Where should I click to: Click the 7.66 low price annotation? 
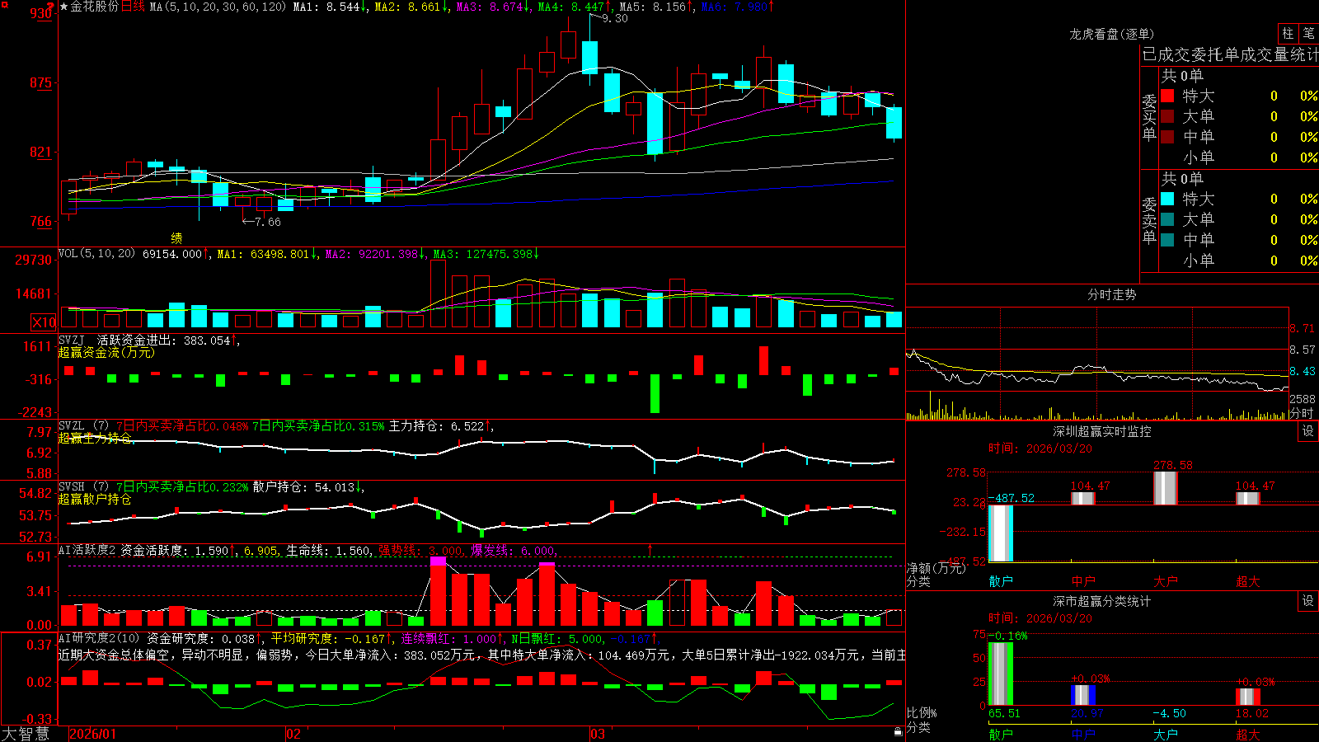coord(268,222)
